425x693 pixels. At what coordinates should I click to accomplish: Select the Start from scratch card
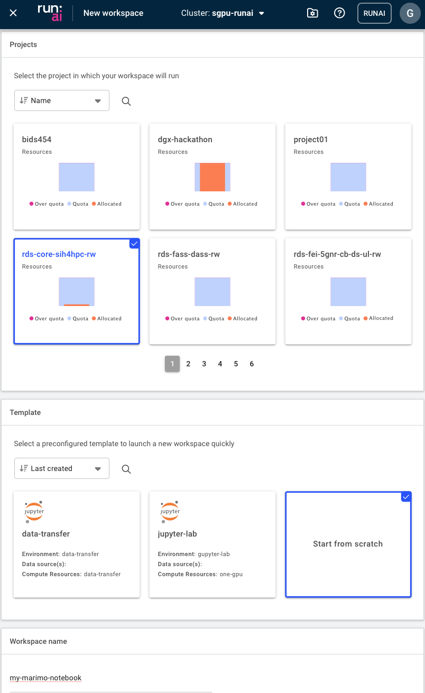point(348,544)
